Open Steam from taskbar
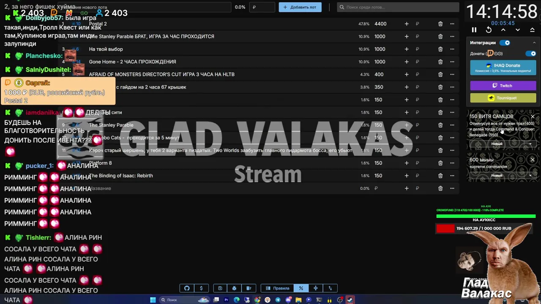Viewport: 541px width, 304px height. [350, 300]
